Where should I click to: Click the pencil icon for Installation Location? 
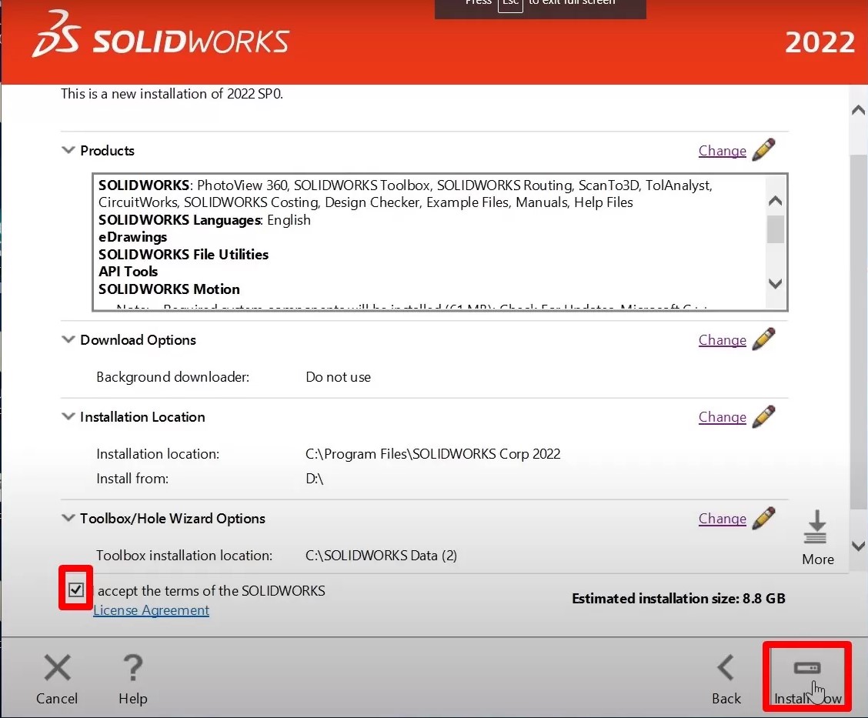pyautogui.click(x=764, y=416)
